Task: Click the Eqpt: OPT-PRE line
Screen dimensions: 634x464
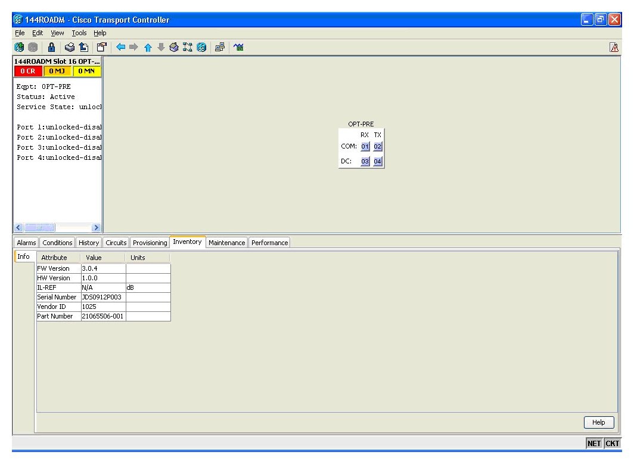Action: click(43, 86)
